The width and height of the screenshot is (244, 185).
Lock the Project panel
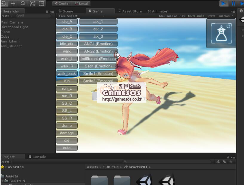pyautogui.click(x=228, y=157)
